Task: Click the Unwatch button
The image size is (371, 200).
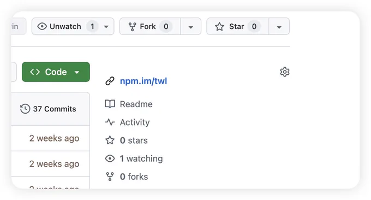Action: pos(73,26)
